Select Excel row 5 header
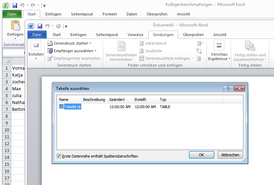Image resolution: width=274 pixels, height=185 pixels. coord(7,95)
